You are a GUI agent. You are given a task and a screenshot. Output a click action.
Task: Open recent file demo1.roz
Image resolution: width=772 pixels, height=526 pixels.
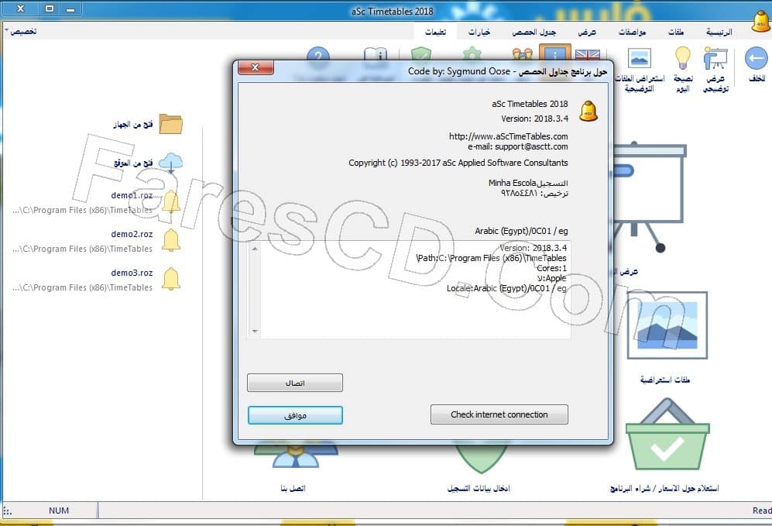(132, 195)
